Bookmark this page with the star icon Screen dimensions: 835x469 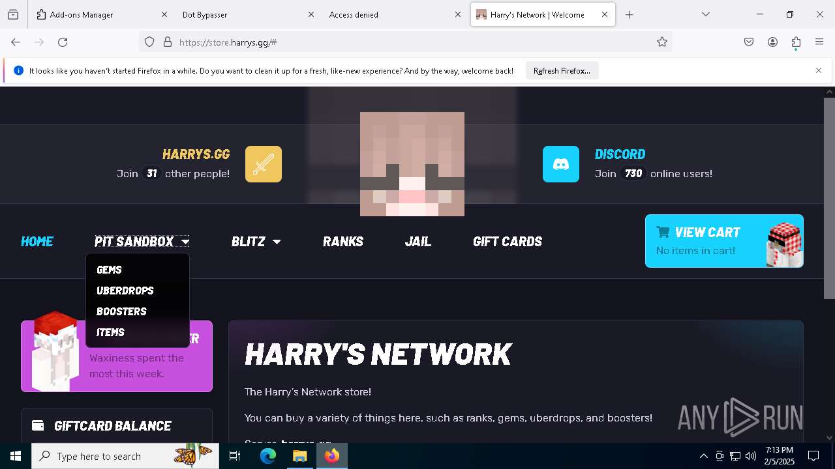[x=662, y=42]
